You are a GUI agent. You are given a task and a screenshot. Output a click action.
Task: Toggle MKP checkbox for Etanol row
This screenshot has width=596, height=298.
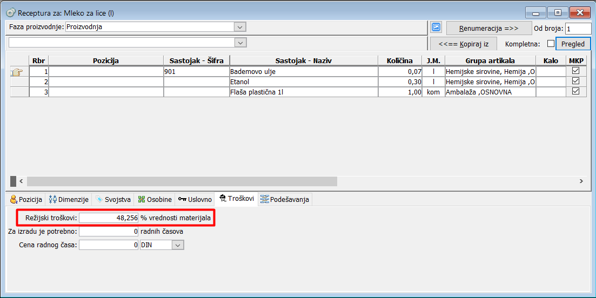[575, 81]
